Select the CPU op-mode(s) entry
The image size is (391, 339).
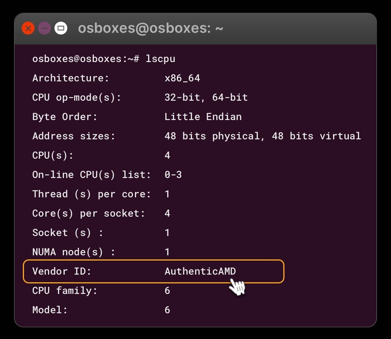(x=77, y=97)
